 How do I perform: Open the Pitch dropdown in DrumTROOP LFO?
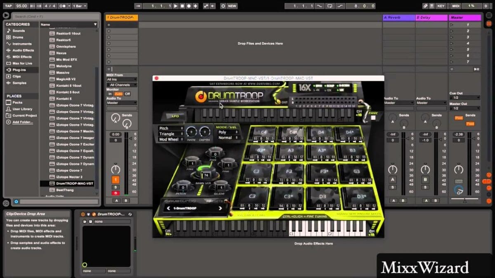click(x=171, y=128)
